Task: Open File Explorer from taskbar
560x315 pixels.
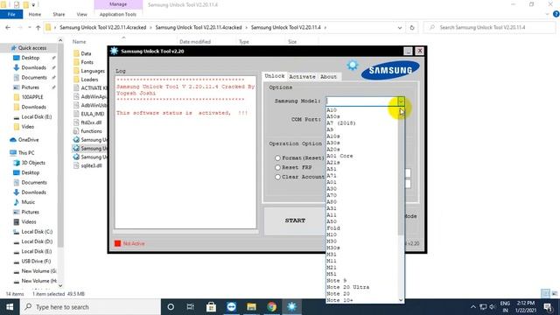Action: point(251,307)
